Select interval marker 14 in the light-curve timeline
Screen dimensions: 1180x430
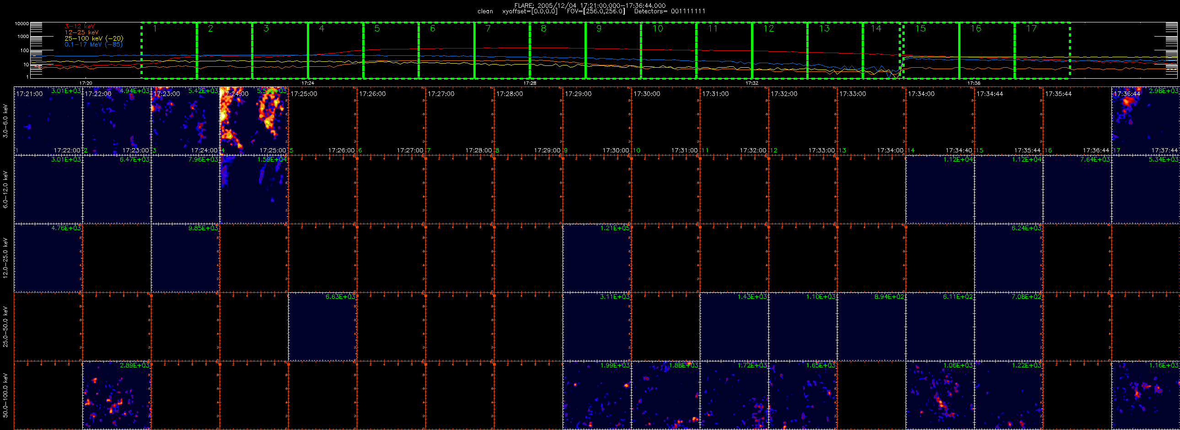pos(876,29)
